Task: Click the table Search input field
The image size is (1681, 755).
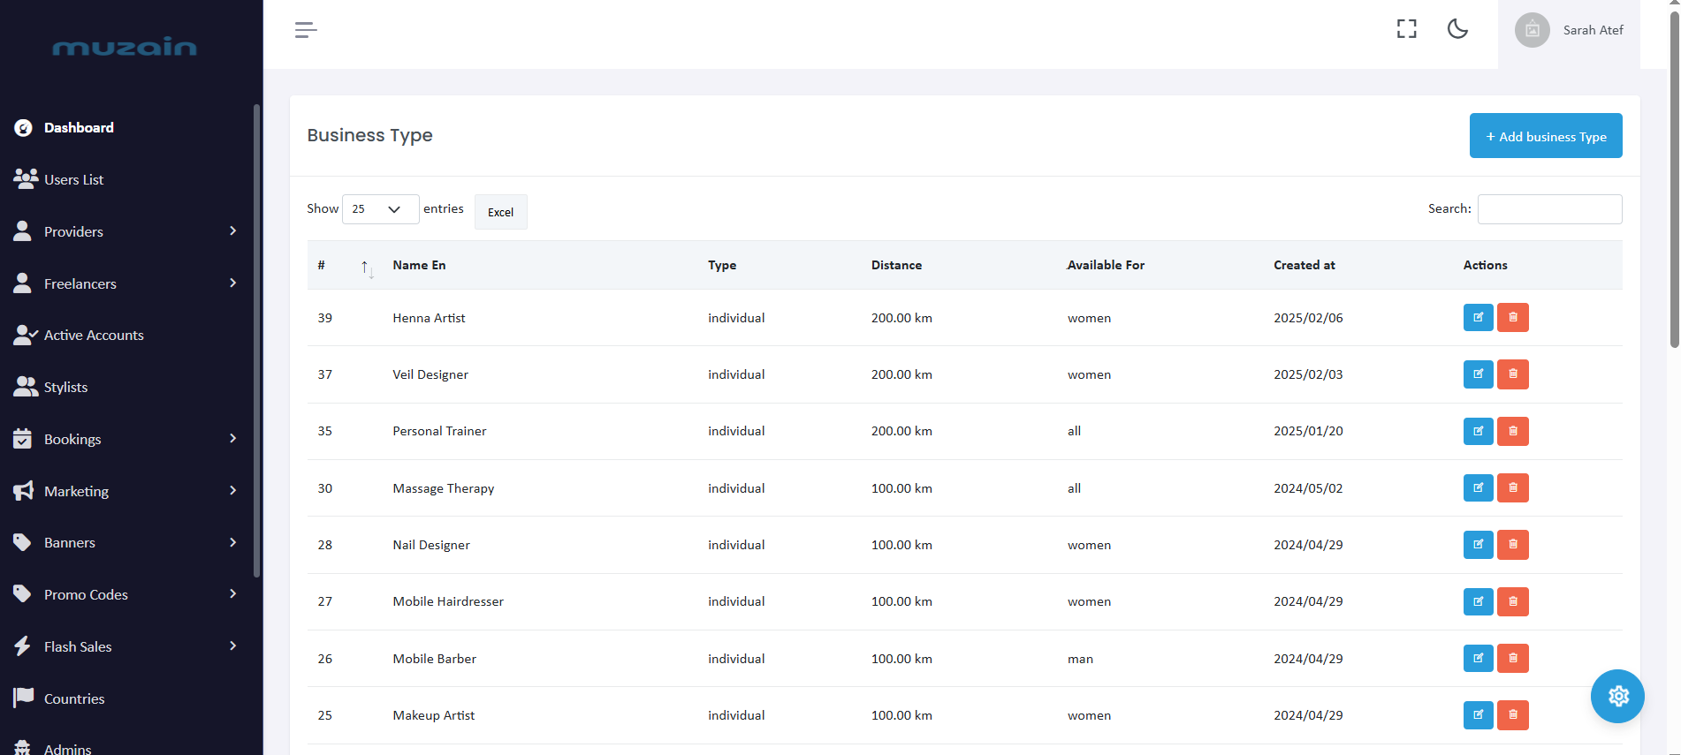Action: click(1549, 209)
